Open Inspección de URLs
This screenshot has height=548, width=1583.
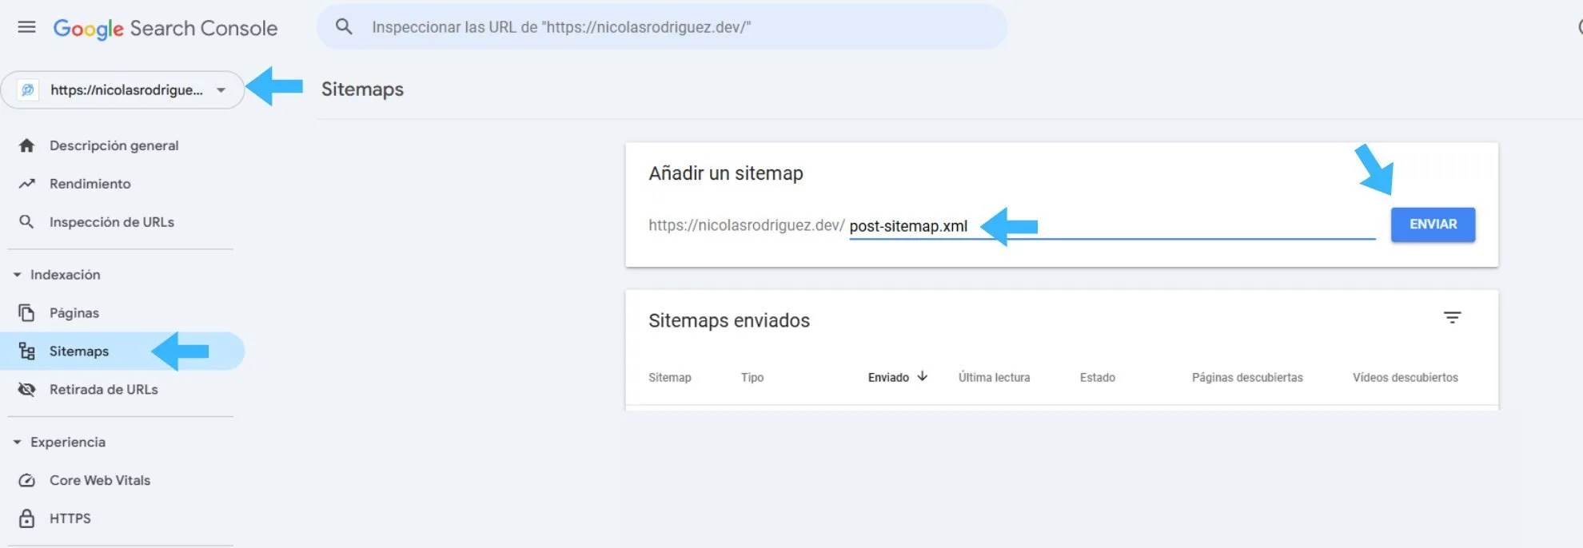coord(112,222)
